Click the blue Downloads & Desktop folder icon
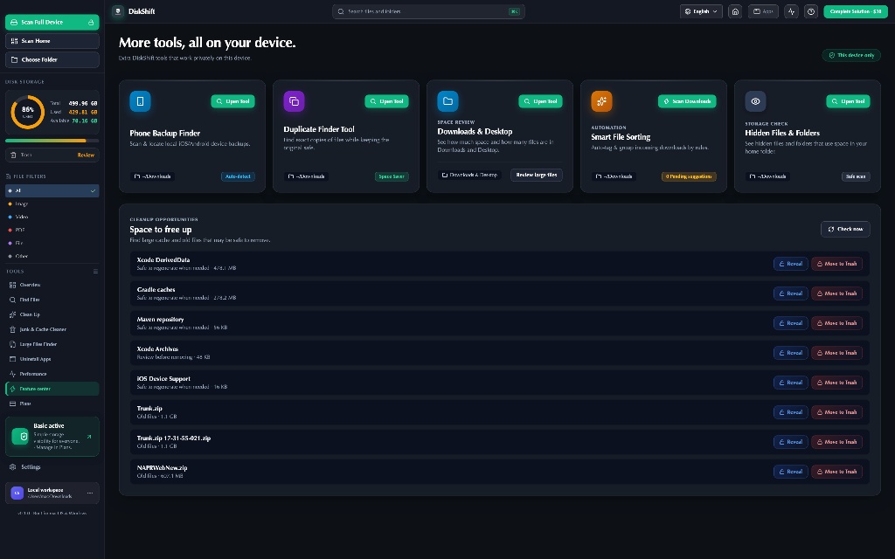This screenshot has width=895, height=559. click(447, 101)
